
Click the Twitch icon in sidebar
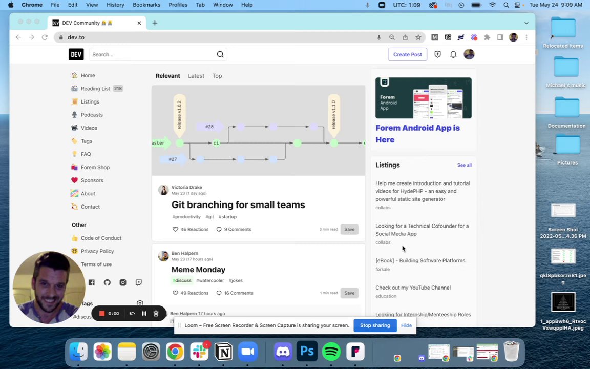(139, 282)
